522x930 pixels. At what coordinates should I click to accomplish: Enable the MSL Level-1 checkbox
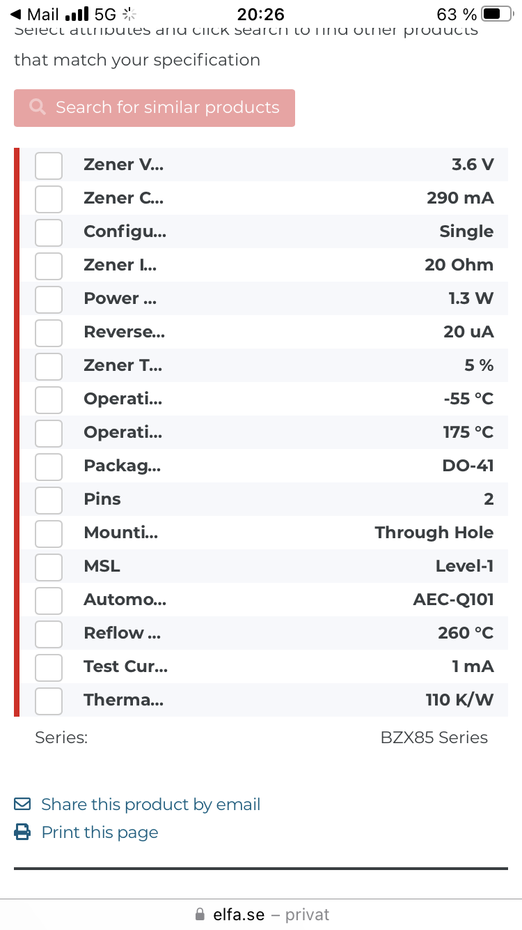[x=48, y=567]
